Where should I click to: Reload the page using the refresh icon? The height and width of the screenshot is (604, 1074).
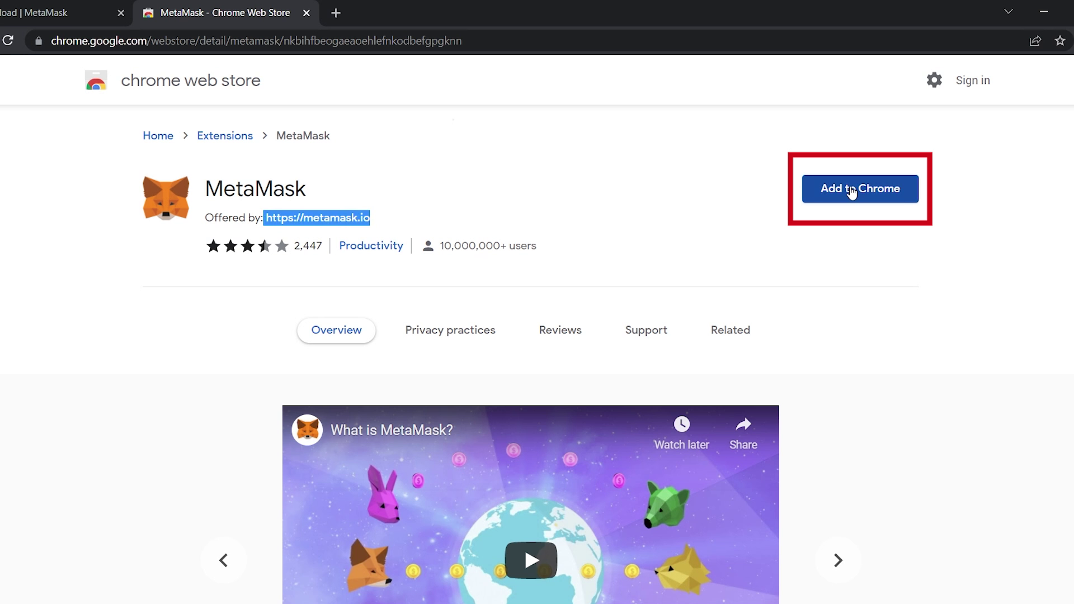tap(8, 40)
